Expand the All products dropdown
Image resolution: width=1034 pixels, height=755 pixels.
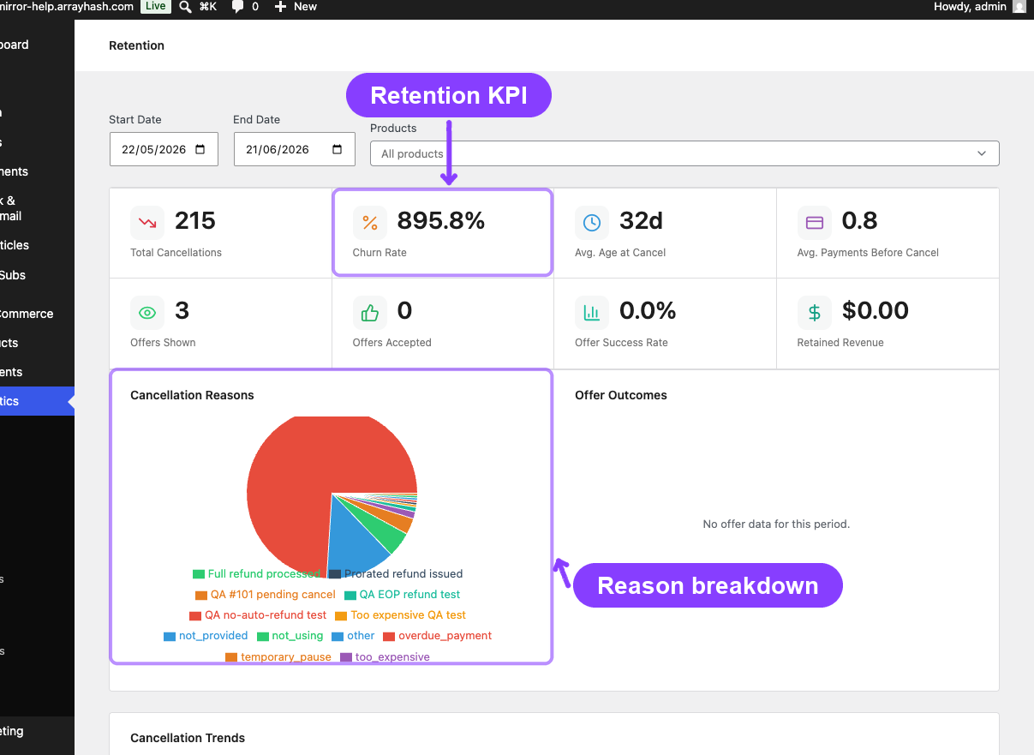[684, 153]
